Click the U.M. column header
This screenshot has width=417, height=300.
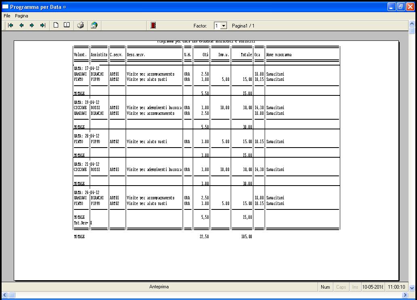tap(187, 55)
